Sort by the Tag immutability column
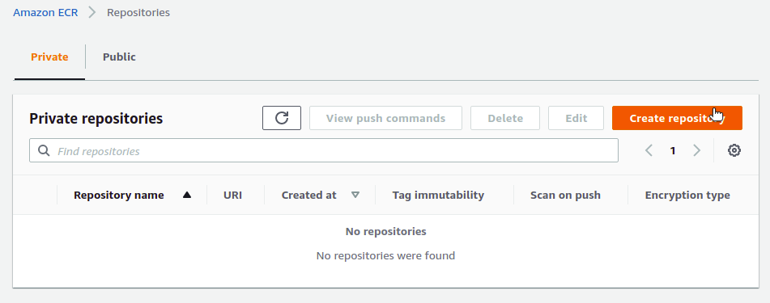Viewport: 770px width, 303px height. [438, 195]
